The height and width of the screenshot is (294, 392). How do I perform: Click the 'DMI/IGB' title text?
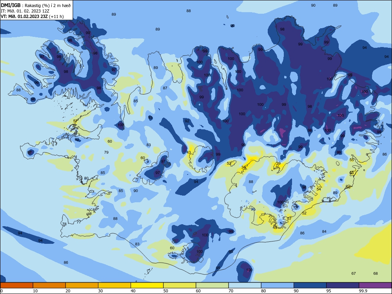point(11,5)
